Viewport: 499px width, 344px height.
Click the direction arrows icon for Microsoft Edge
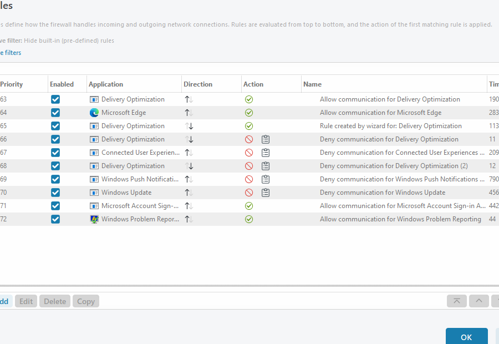189,113
